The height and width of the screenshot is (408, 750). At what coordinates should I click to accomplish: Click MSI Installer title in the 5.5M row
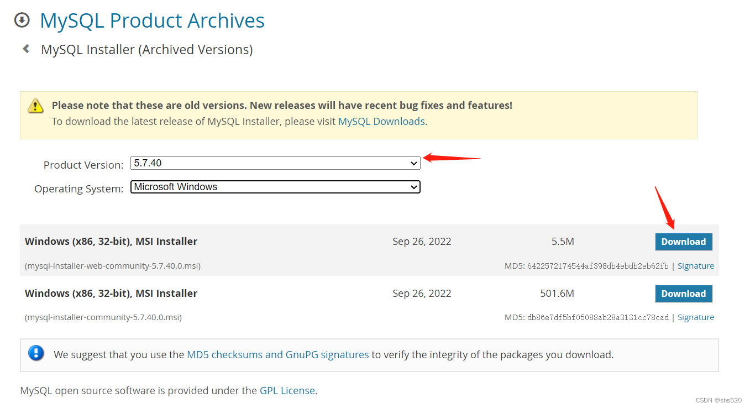click(x=111, y=242)
